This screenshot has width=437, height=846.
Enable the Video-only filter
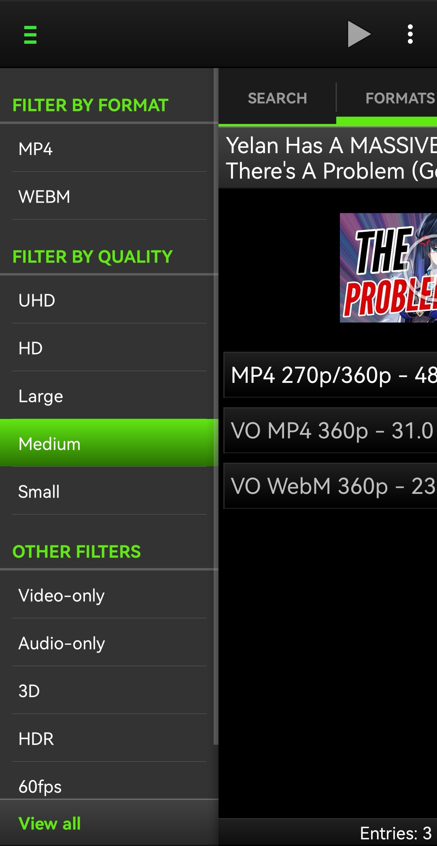click(109, 595)
